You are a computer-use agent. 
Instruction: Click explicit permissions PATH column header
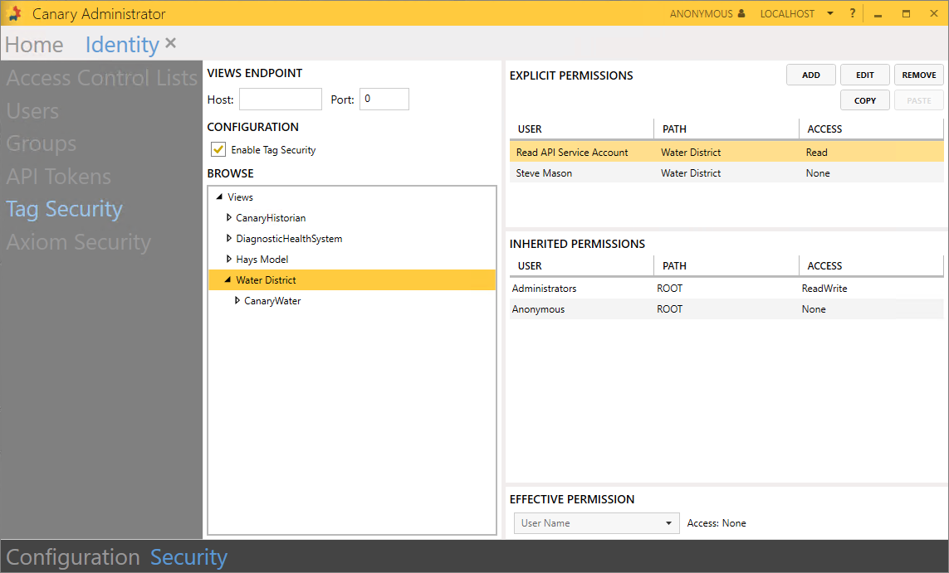726,129
